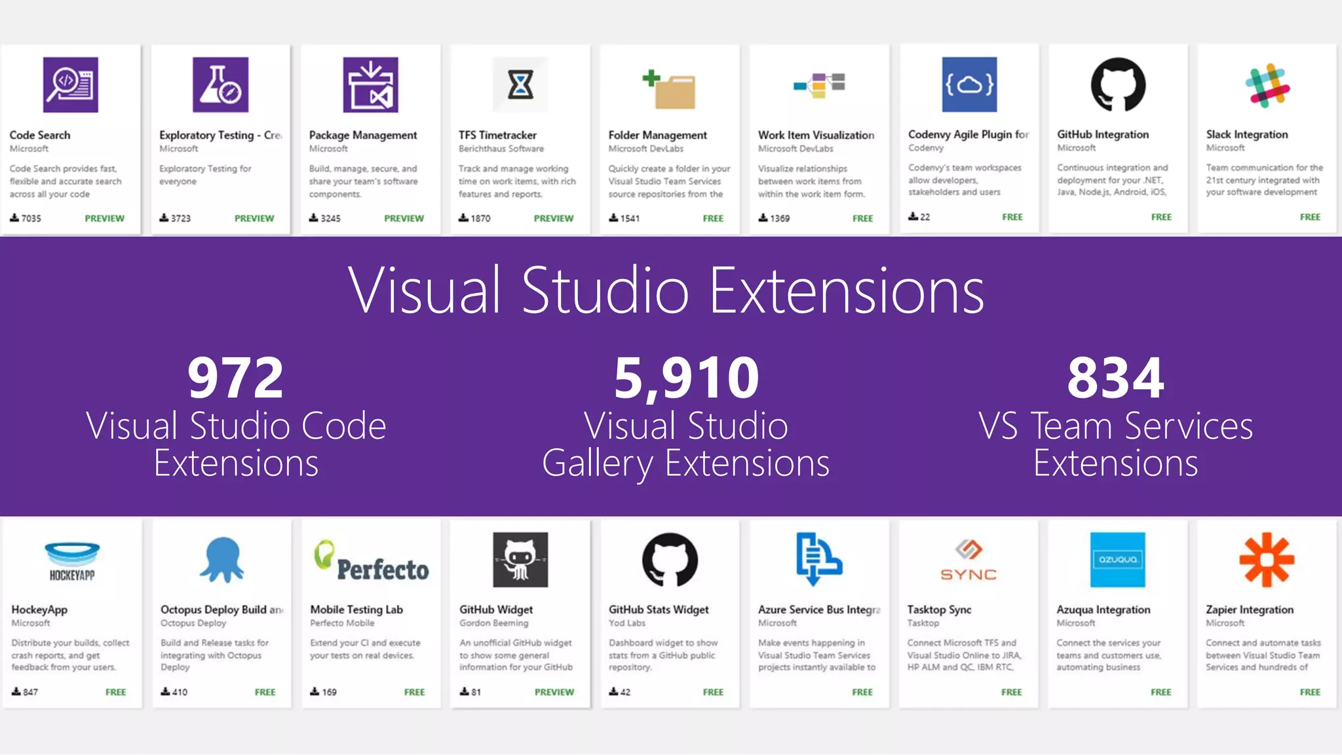Screen dimensions: 1342x755
Task: Select the Azure Service Bus icon
Action: tap(819, 559)
